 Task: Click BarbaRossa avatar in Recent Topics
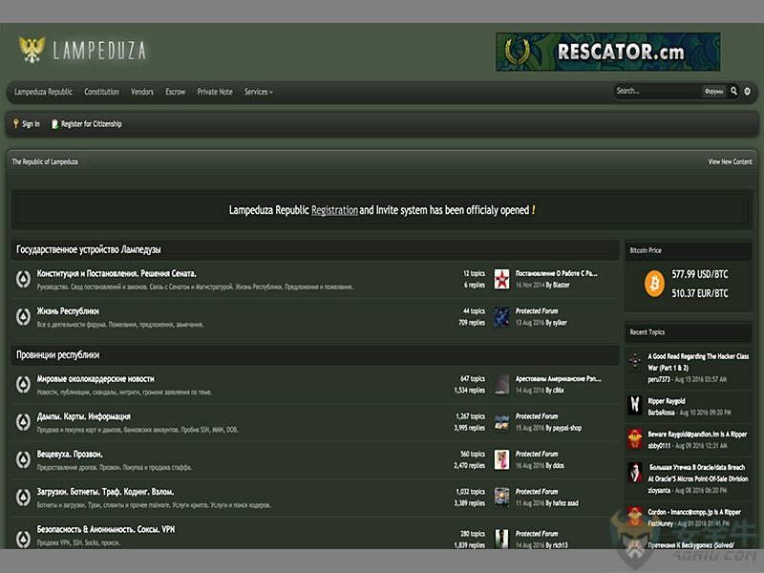pyautogui.click(x=635, y=405)
